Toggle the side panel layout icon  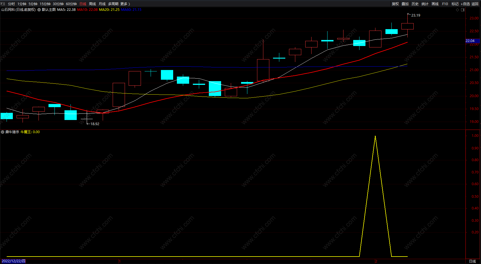pos(463,10)
